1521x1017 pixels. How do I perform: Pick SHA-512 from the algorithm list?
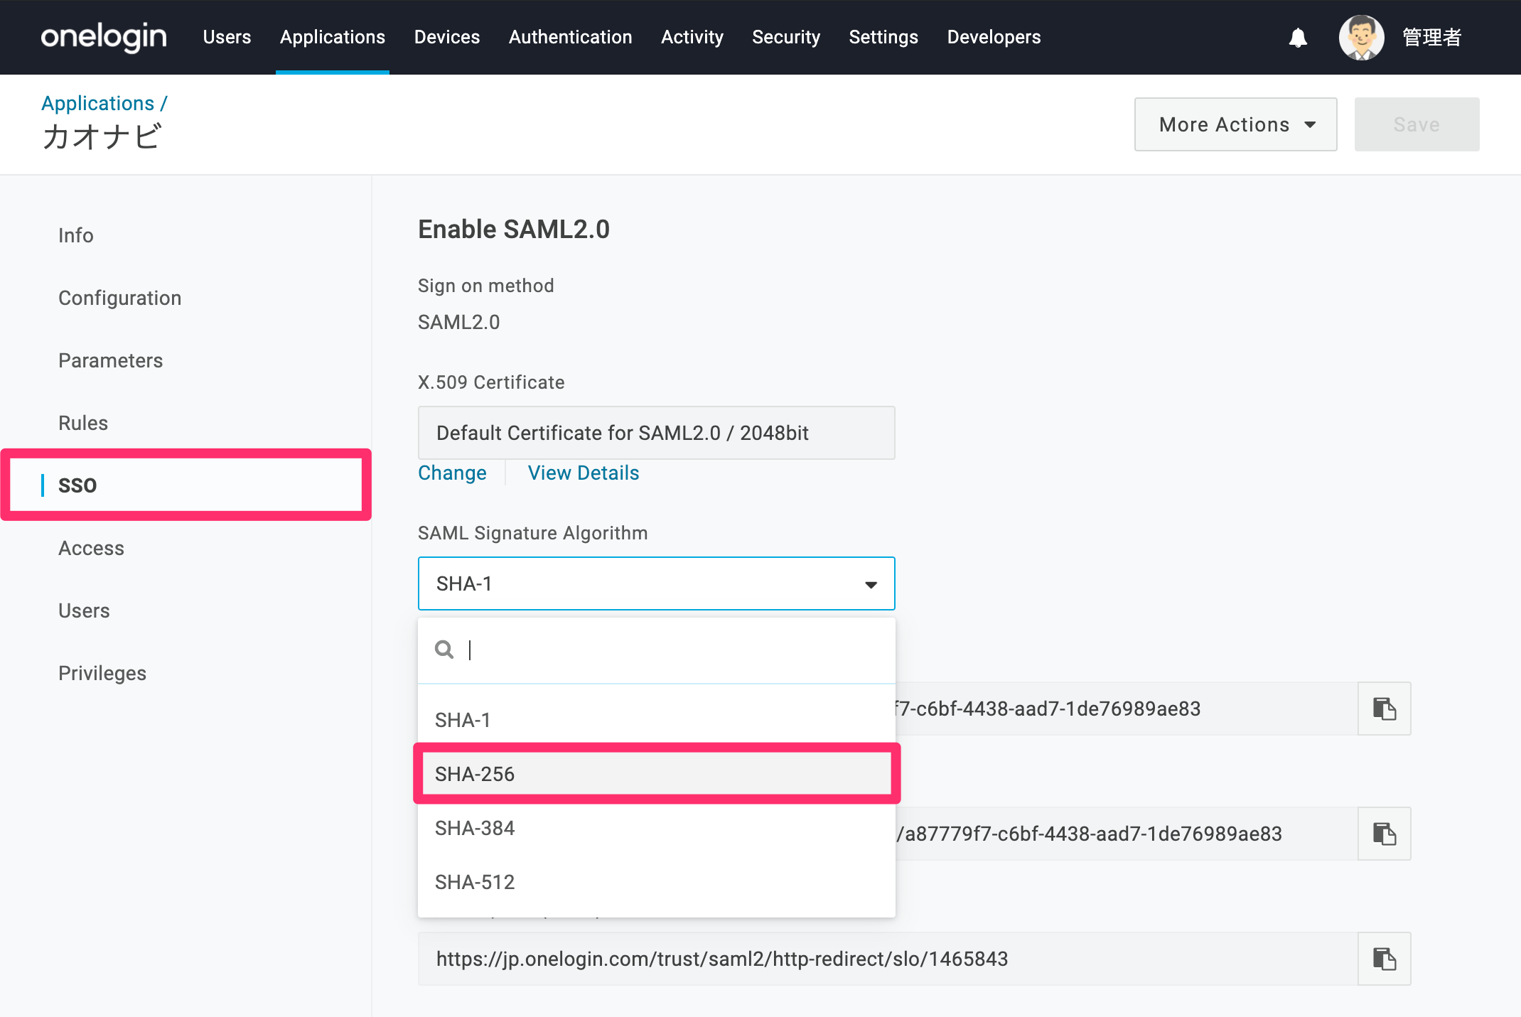pyautogui.click(x=656, y=882)
